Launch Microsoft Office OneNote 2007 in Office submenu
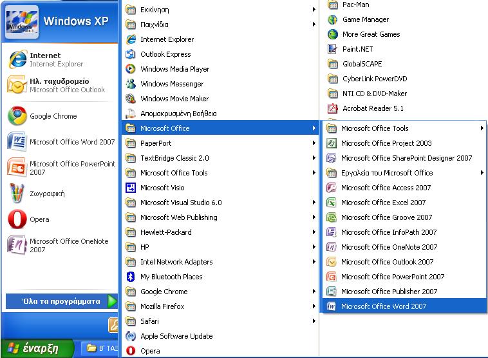488x358 pixels. click(404, 247)
